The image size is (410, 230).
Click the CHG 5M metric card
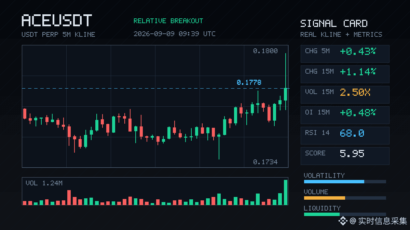[345, 53]
